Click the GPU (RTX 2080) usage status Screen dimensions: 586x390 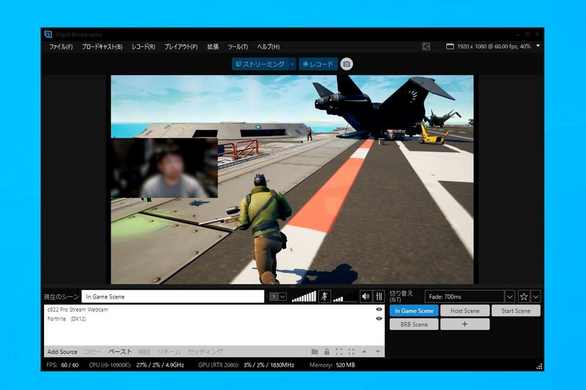click(x=246, y=365)
